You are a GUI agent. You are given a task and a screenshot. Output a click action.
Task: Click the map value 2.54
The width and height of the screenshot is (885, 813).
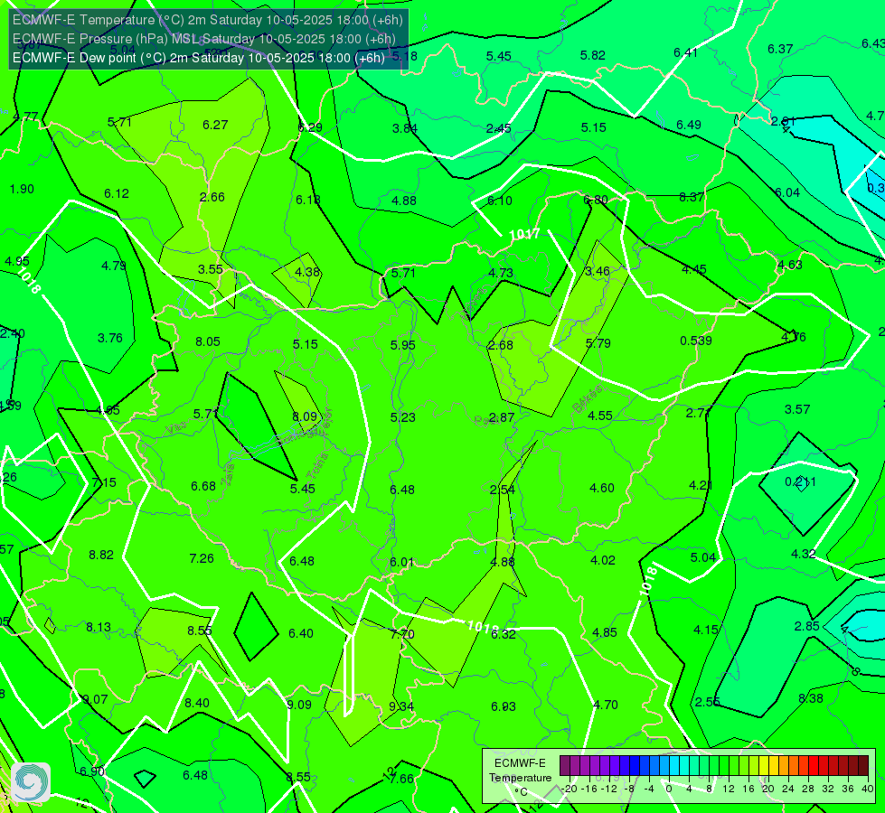point(503,490)
